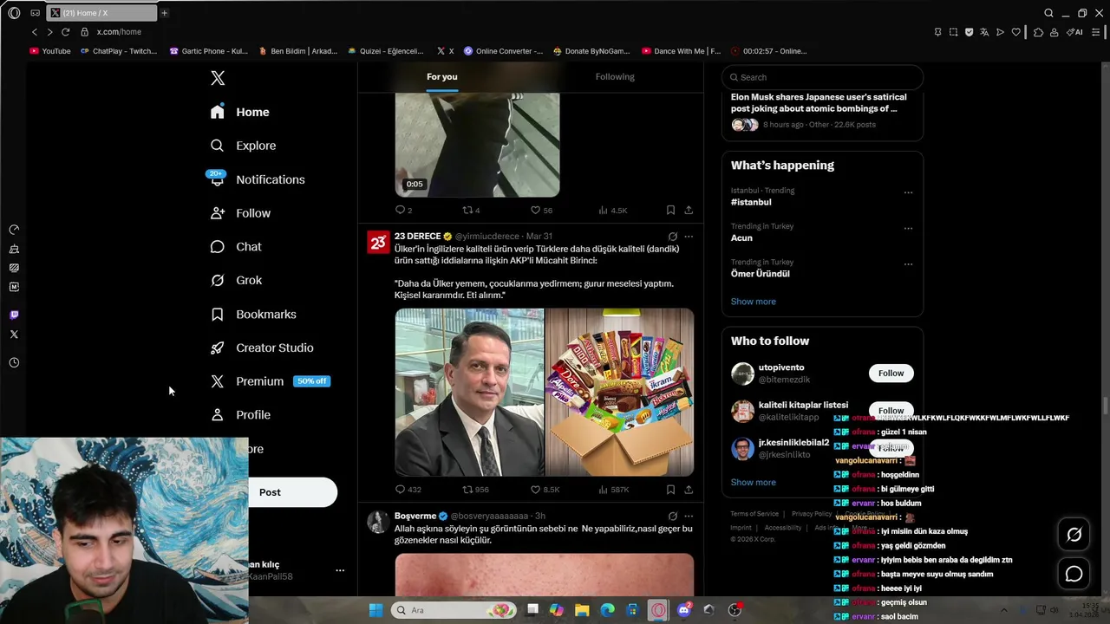Open the Ömer Üründül trending topic

pyautogui.click(x=760, y=274)
